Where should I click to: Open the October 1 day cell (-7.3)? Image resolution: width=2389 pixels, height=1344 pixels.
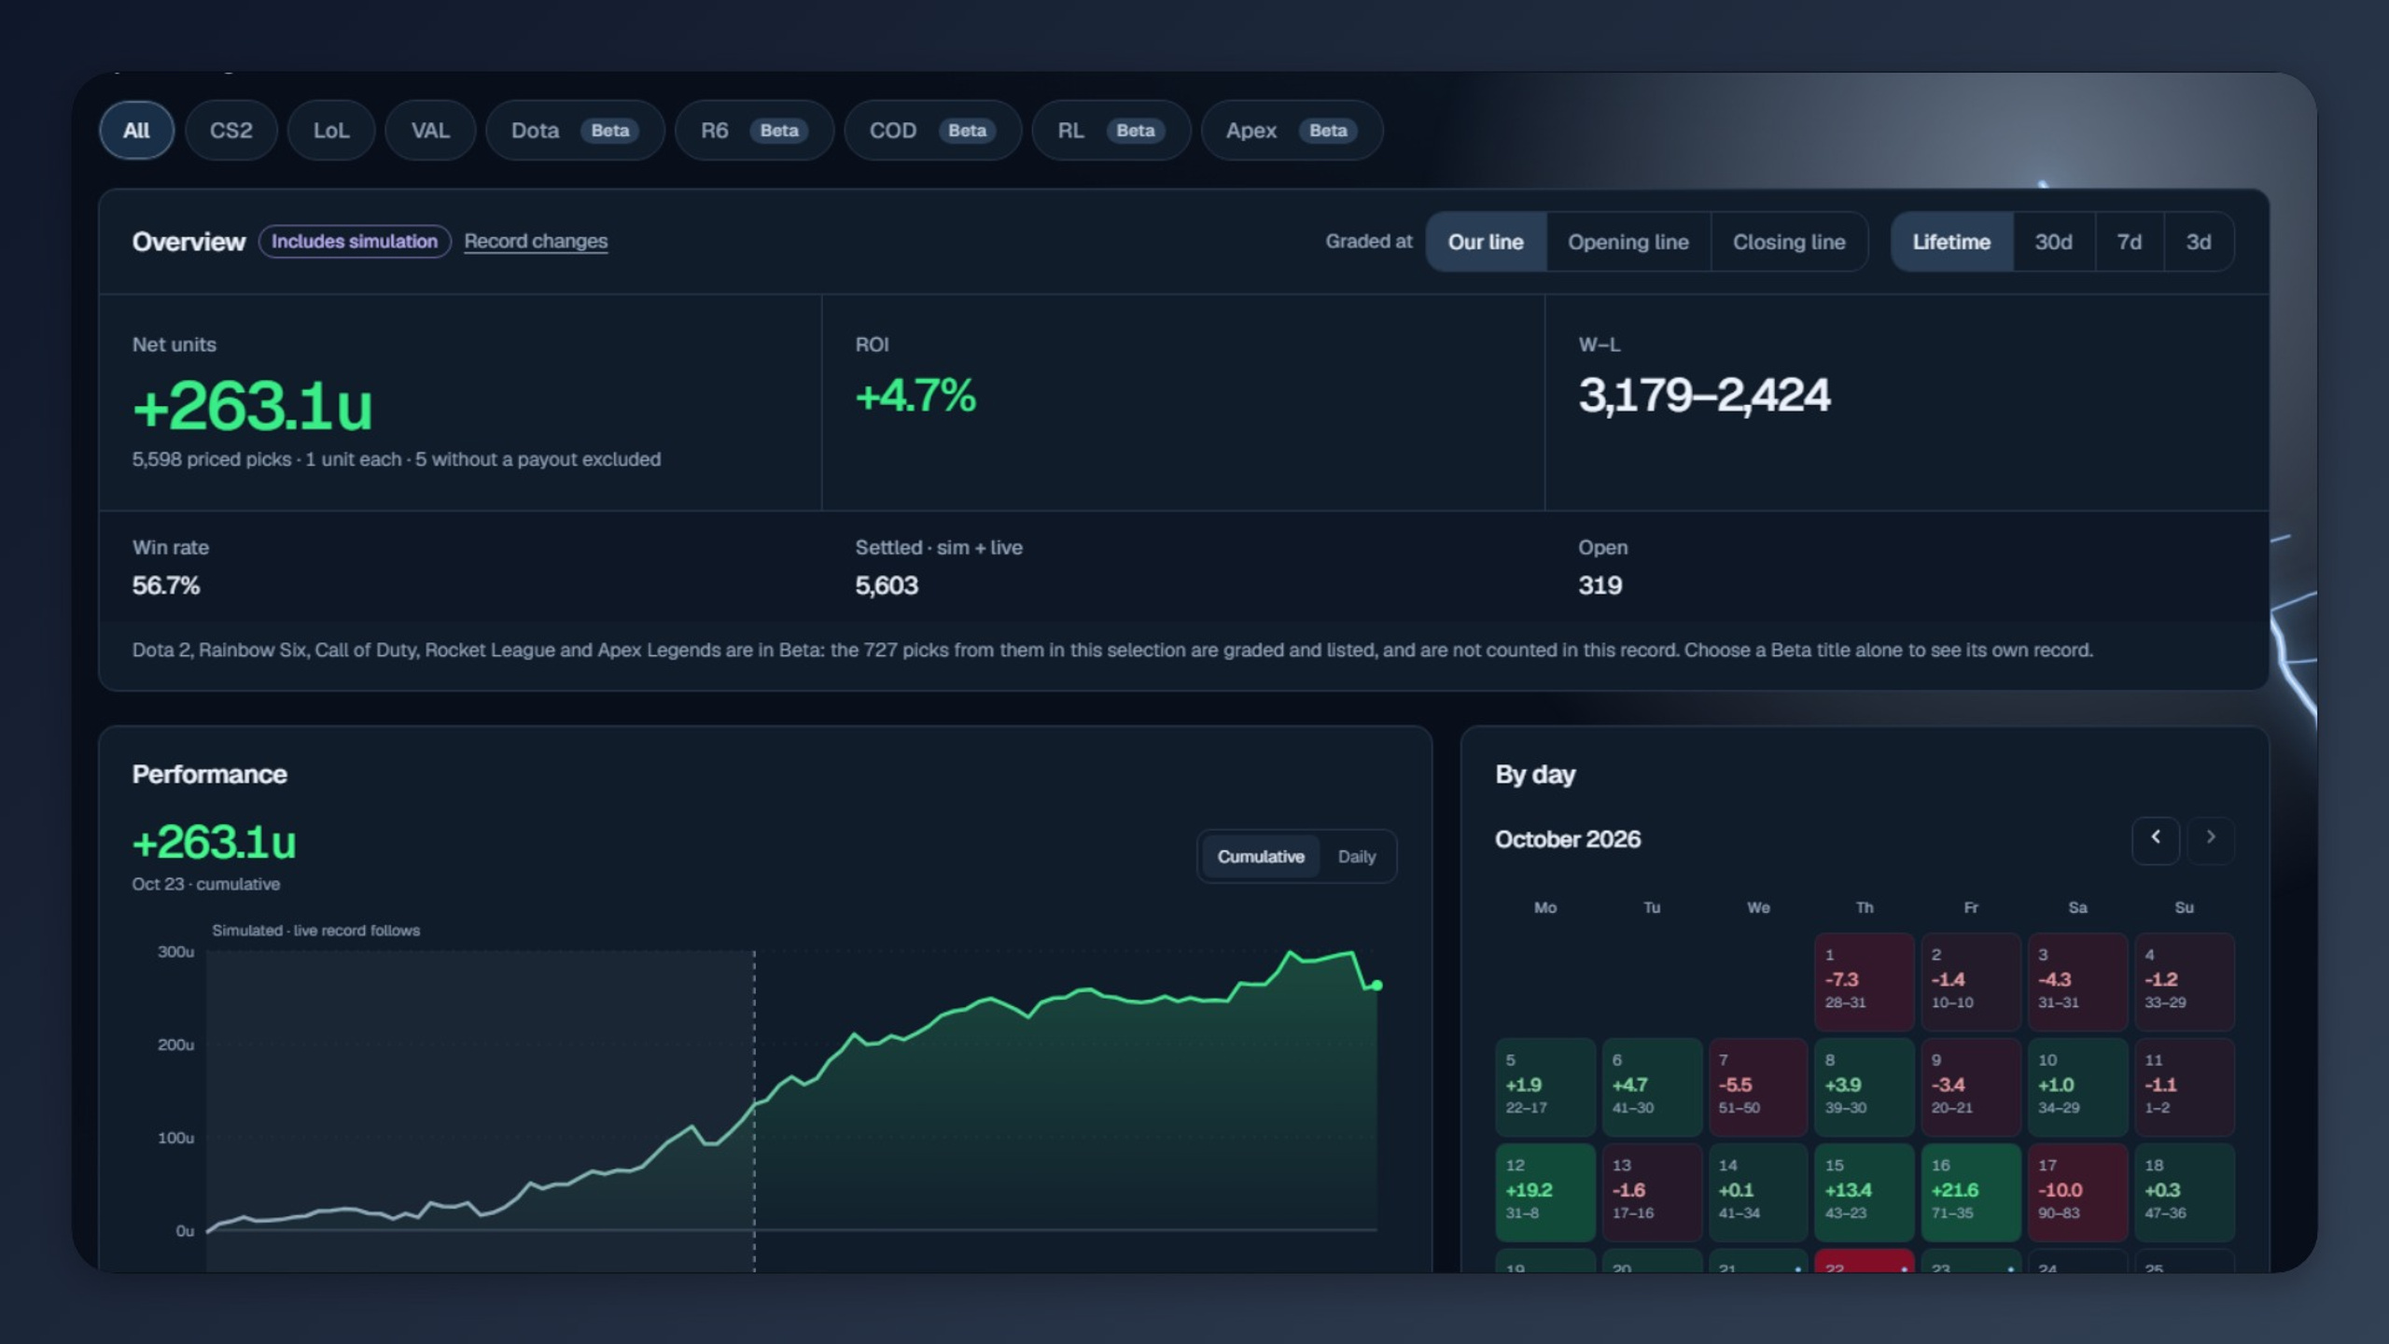1865,981
